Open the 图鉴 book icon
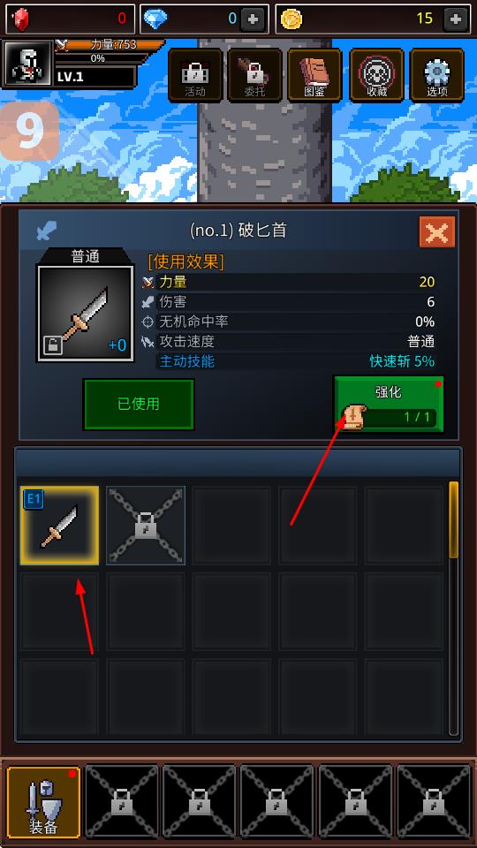 [x=314, y=75]
